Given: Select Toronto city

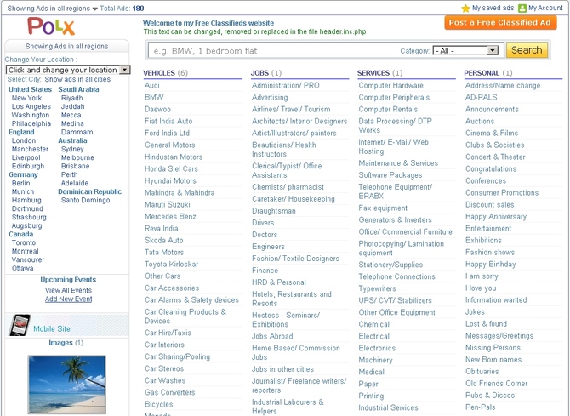Looking at the screenshot, I should pos(24,242).
